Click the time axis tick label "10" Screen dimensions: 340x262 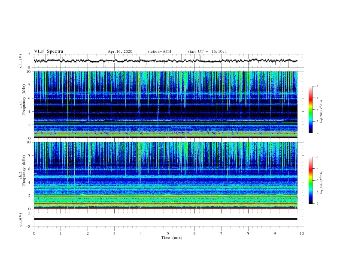tap(302, 233)
